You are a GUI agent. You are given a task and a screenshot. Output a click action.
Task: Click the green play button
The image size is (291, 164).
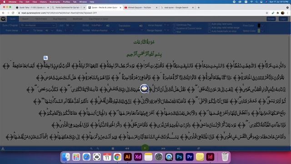tap(145, 148)
